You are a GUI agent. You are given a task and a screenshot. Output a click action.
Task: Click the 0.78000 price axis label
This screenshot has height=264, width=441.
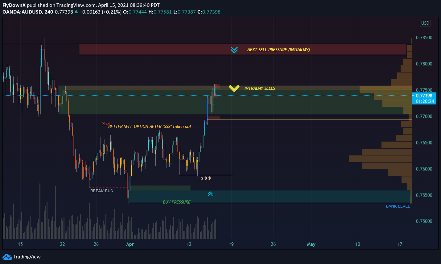tap(424, 64)
